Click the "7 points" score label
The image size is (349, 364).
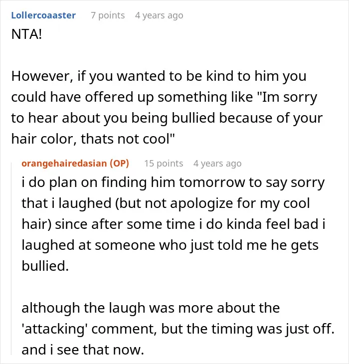click(108, 15)
